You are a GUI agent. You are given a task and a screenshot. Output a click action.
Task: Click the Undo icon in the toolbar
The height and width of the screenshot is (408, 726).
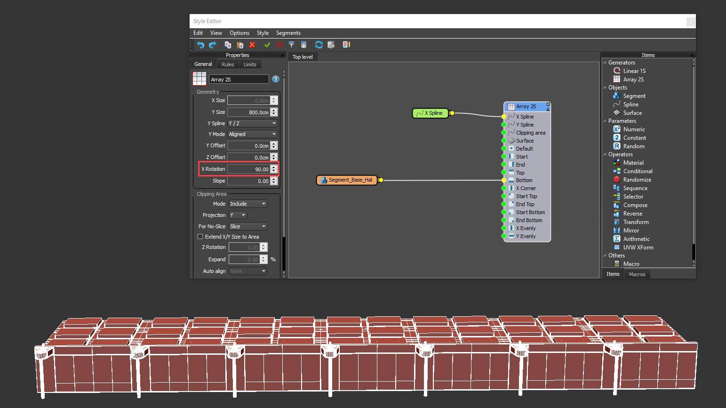point(200,44)
